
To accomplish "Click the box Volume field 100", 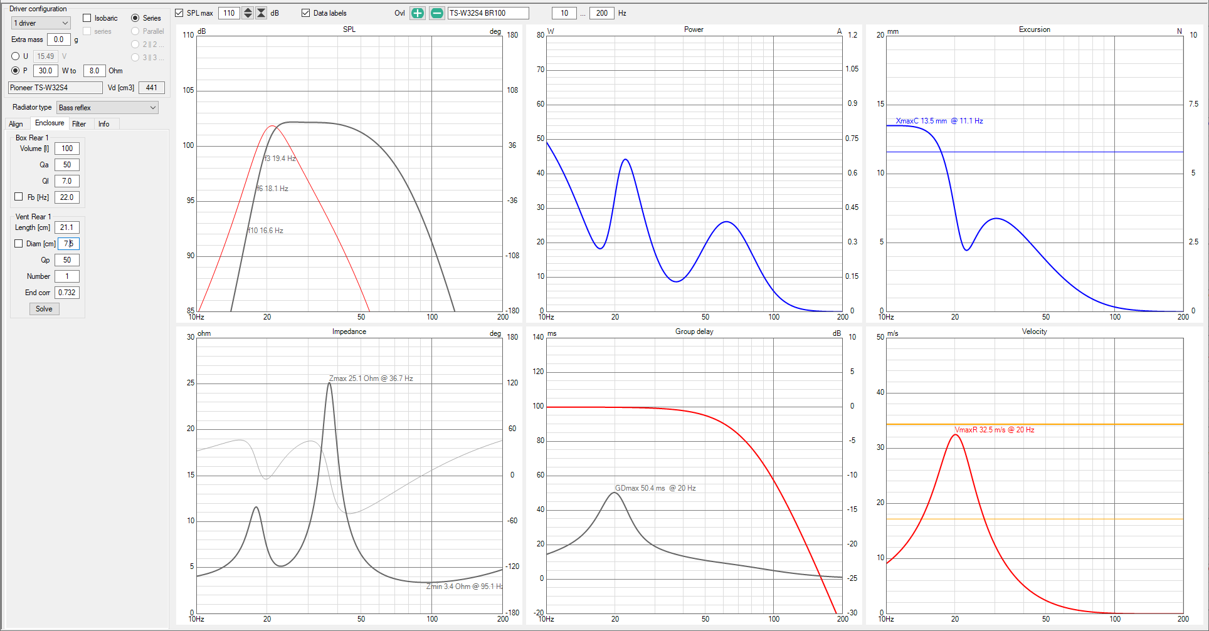I will (x=67, y=149).
